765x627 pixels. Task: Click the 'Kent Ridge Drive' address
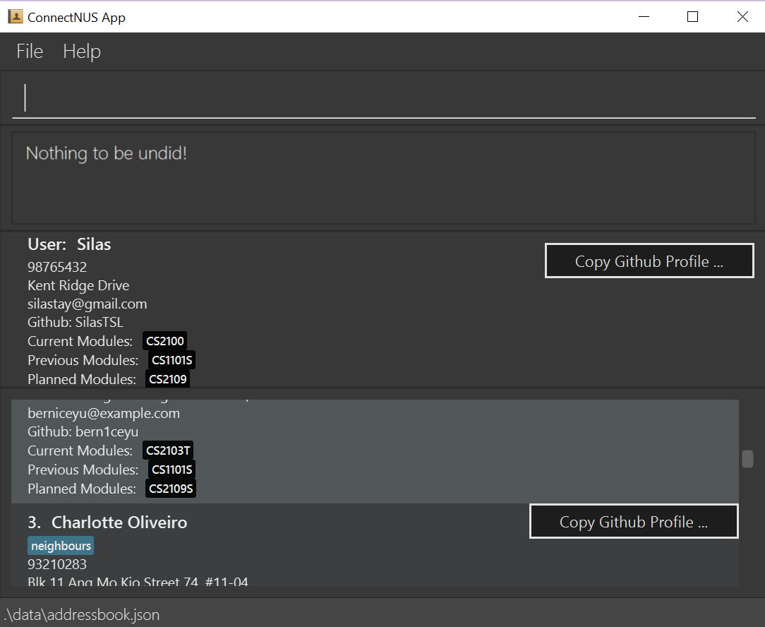click(78, 285)
